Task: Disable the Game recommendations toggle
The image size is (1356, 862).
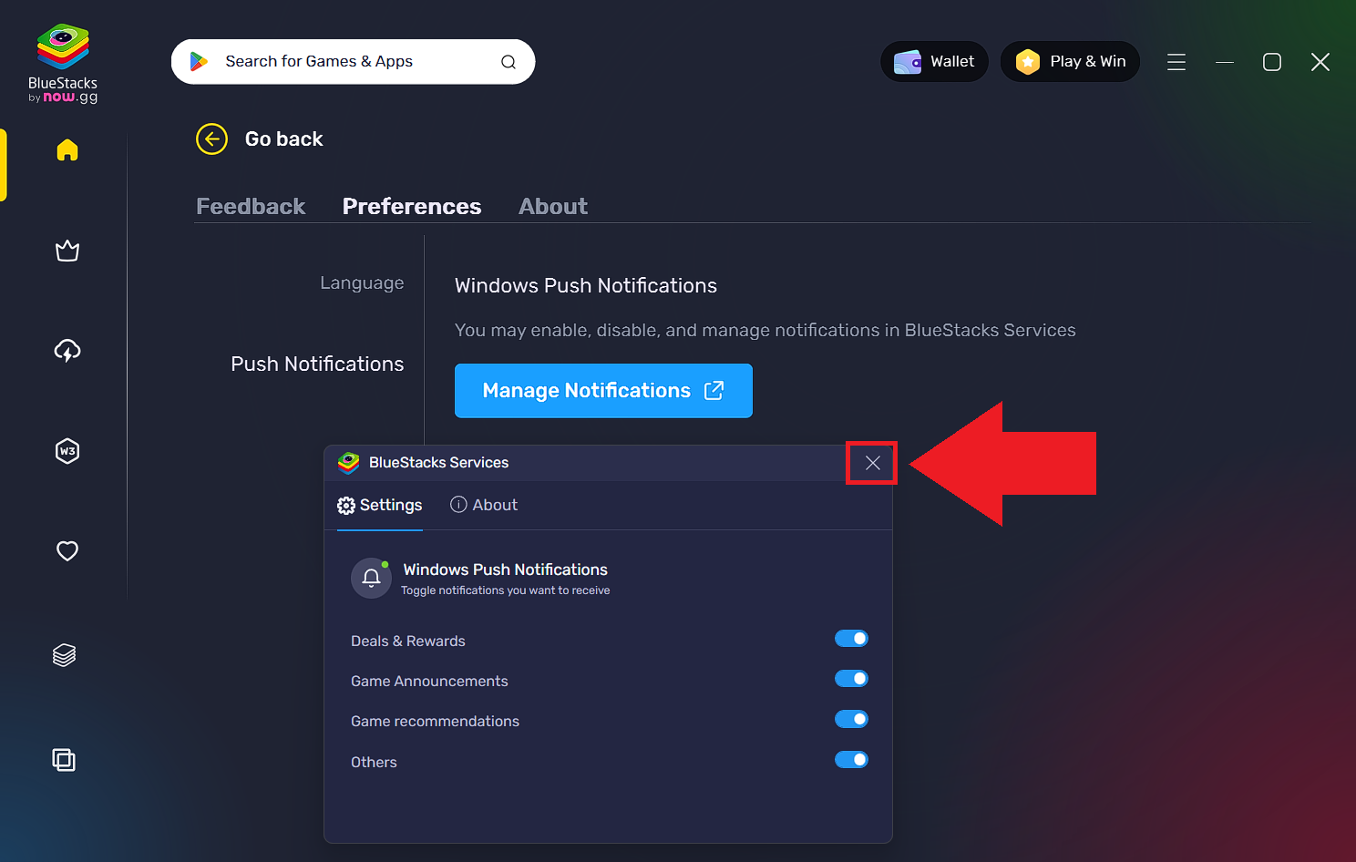Action: click(851, 719)
